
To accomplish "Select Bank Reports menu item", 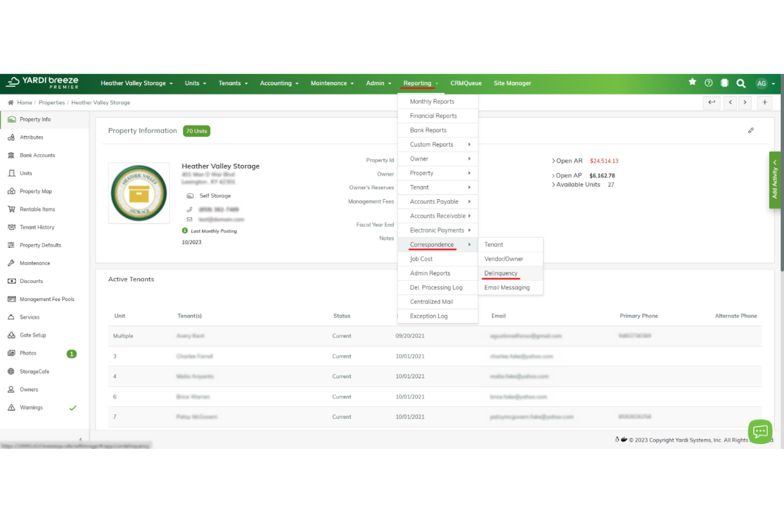I will 438,130.
